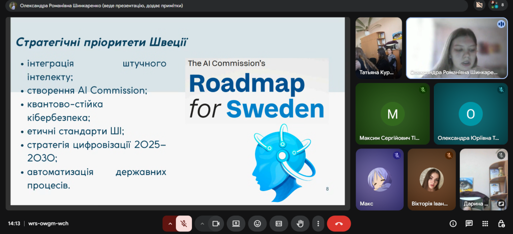Open more options three-dot menu

tap(318, 223)
